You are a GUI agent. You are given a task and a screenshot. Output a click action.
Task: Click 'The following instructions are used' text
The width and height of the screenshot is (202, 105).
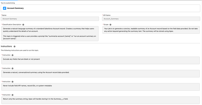20,50
